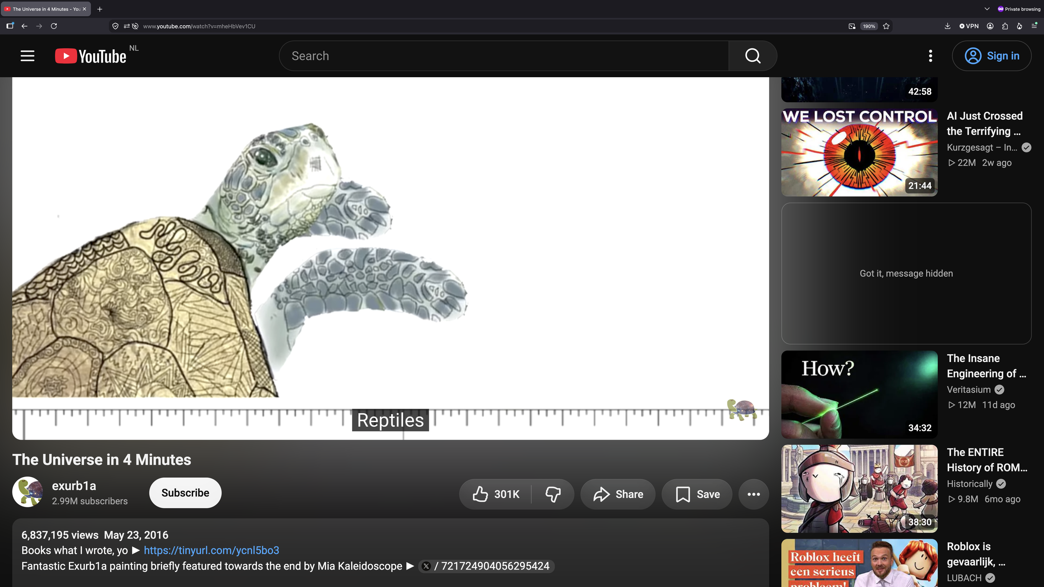
Task: Open more actions ellipsis under video
Action: pos(753,494)
